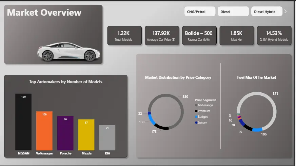Click the white sports car image
The width and height of the screenshot is (296, 166).
[68, 52]
